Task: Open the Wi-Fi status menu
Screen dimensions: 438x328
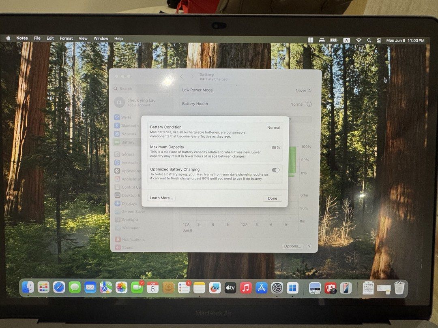Action: click(359, 40)
